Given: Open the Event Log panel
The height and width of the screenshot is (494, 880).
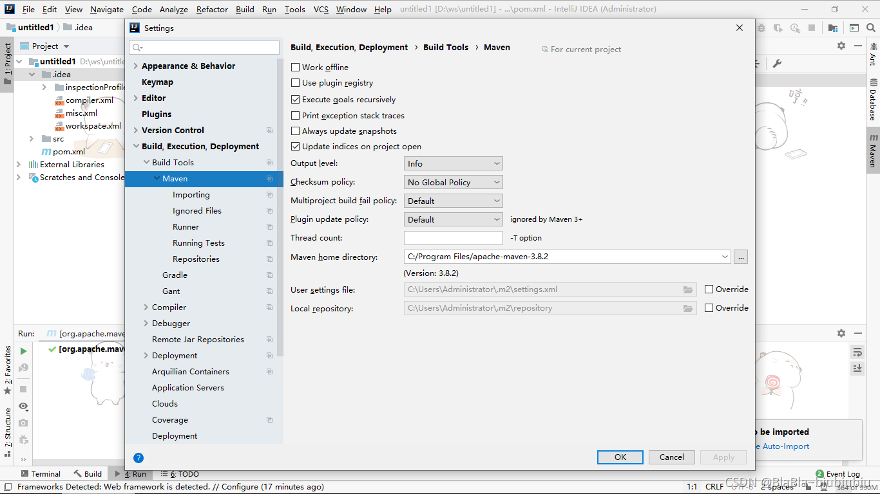Looking at the screenshot, I should 837,474.
